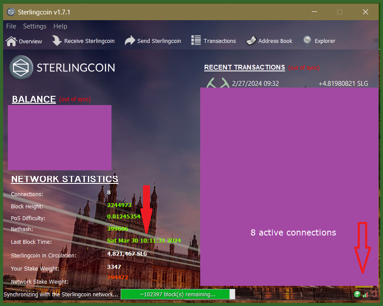Image resolution: width=383 pixels, height=306 pixels.
Task: Click the Sterlingcoin title bar app icon
Action: point(11,12)
